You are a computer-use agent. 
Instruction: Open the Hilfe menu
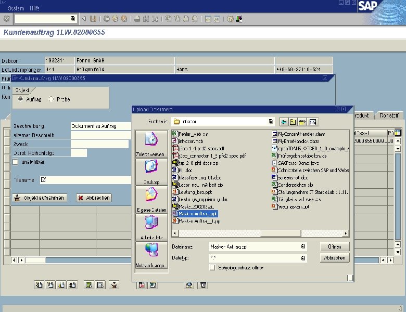point(34,8)
